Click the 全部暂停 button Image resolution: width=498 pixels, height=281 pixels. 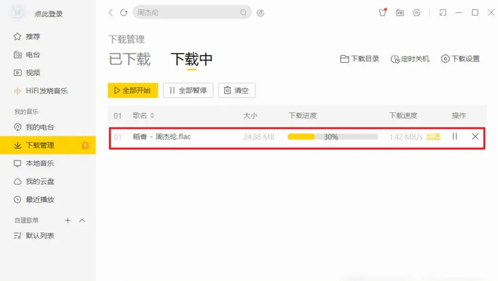coord(188,90)
